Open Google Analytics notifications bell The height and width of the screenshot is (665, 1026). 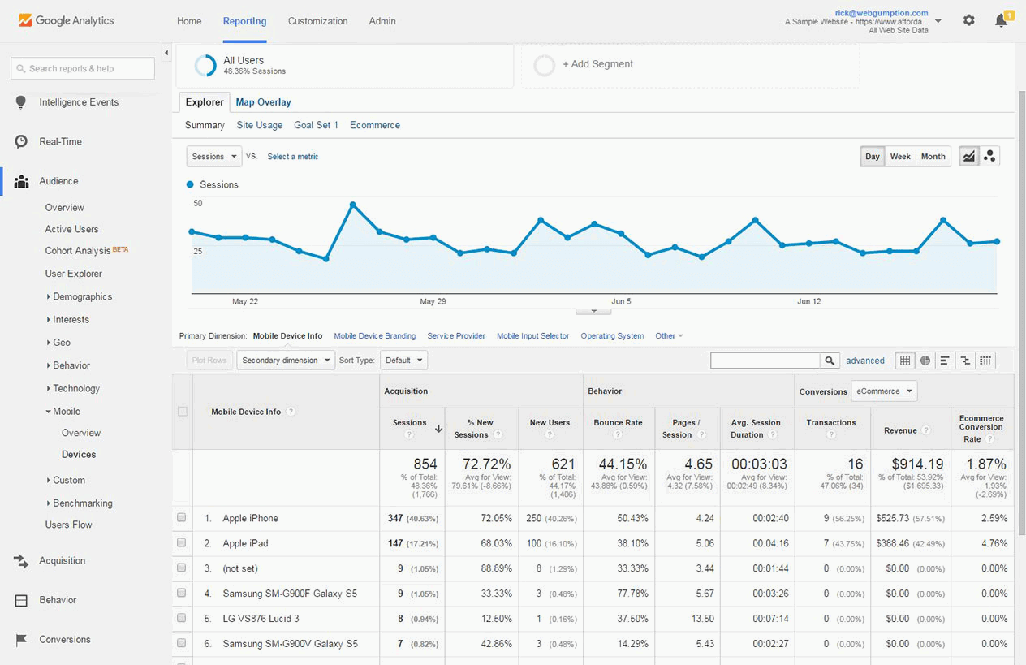(x=1001, y=20)
